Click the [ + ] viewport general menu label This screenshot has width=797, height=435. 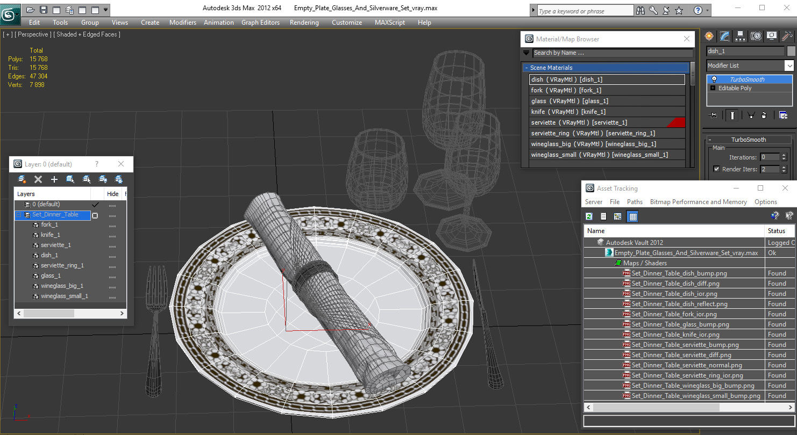tap(8, 34)
